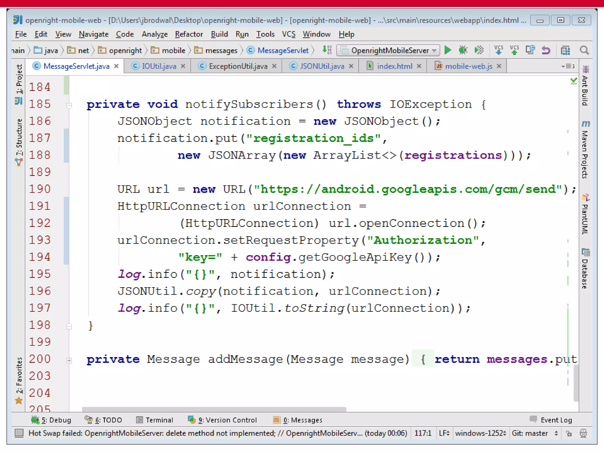
Task: Run with coverage icon in toolbar
Action: (479, 50)
